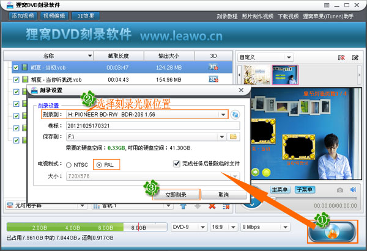
Task: Click the 添加视频 toolbar button
Action: [23, 16]
